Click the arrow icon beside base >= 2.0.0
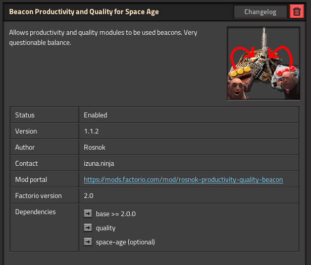 [x=88, y=214]
